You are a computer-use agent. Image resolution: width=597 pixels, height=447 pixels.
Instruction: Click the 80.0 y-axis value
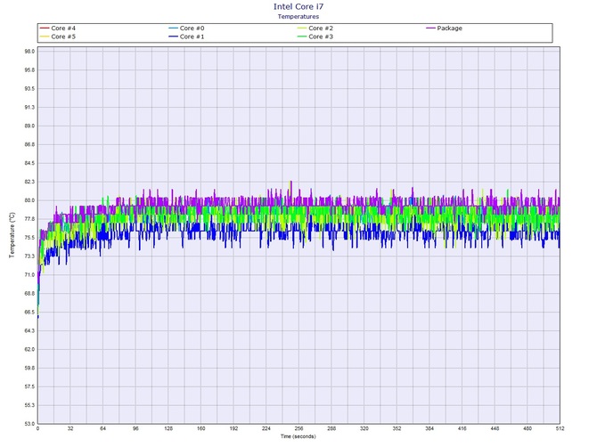click(29, 200)
